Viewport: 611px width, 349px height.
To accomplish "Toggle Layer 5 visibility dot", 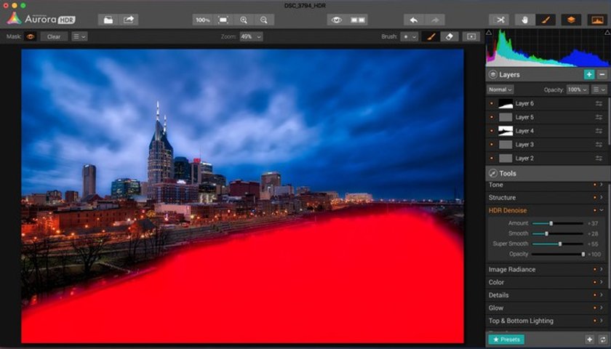I will 492,117.
